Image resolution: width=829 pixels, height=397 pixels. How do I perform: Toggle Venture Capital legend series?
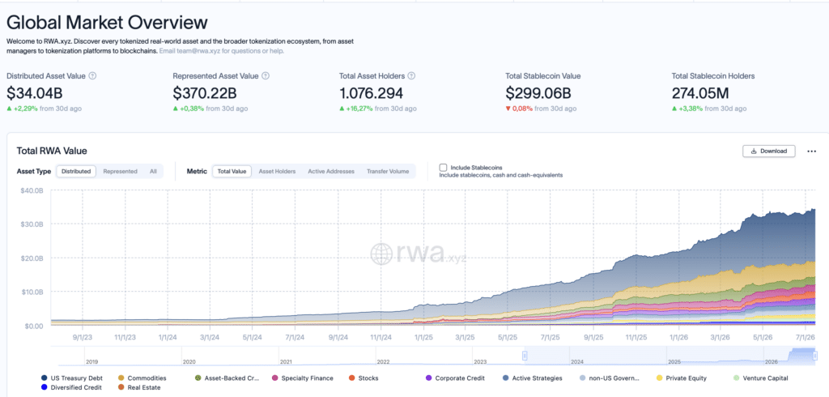point(761,378)
